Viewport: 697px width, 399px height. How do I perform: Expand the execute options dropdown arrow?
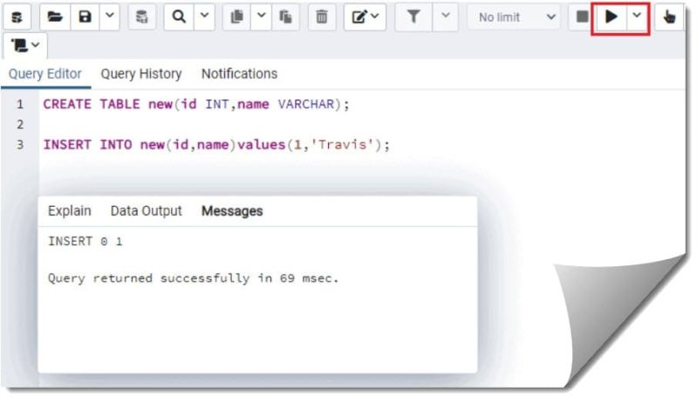(637, 17)
